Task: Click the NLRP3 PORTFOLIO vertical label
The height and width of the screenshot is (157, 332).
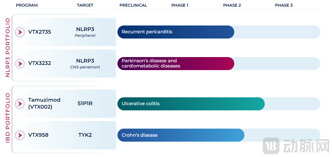Action: tap(8, 48)
